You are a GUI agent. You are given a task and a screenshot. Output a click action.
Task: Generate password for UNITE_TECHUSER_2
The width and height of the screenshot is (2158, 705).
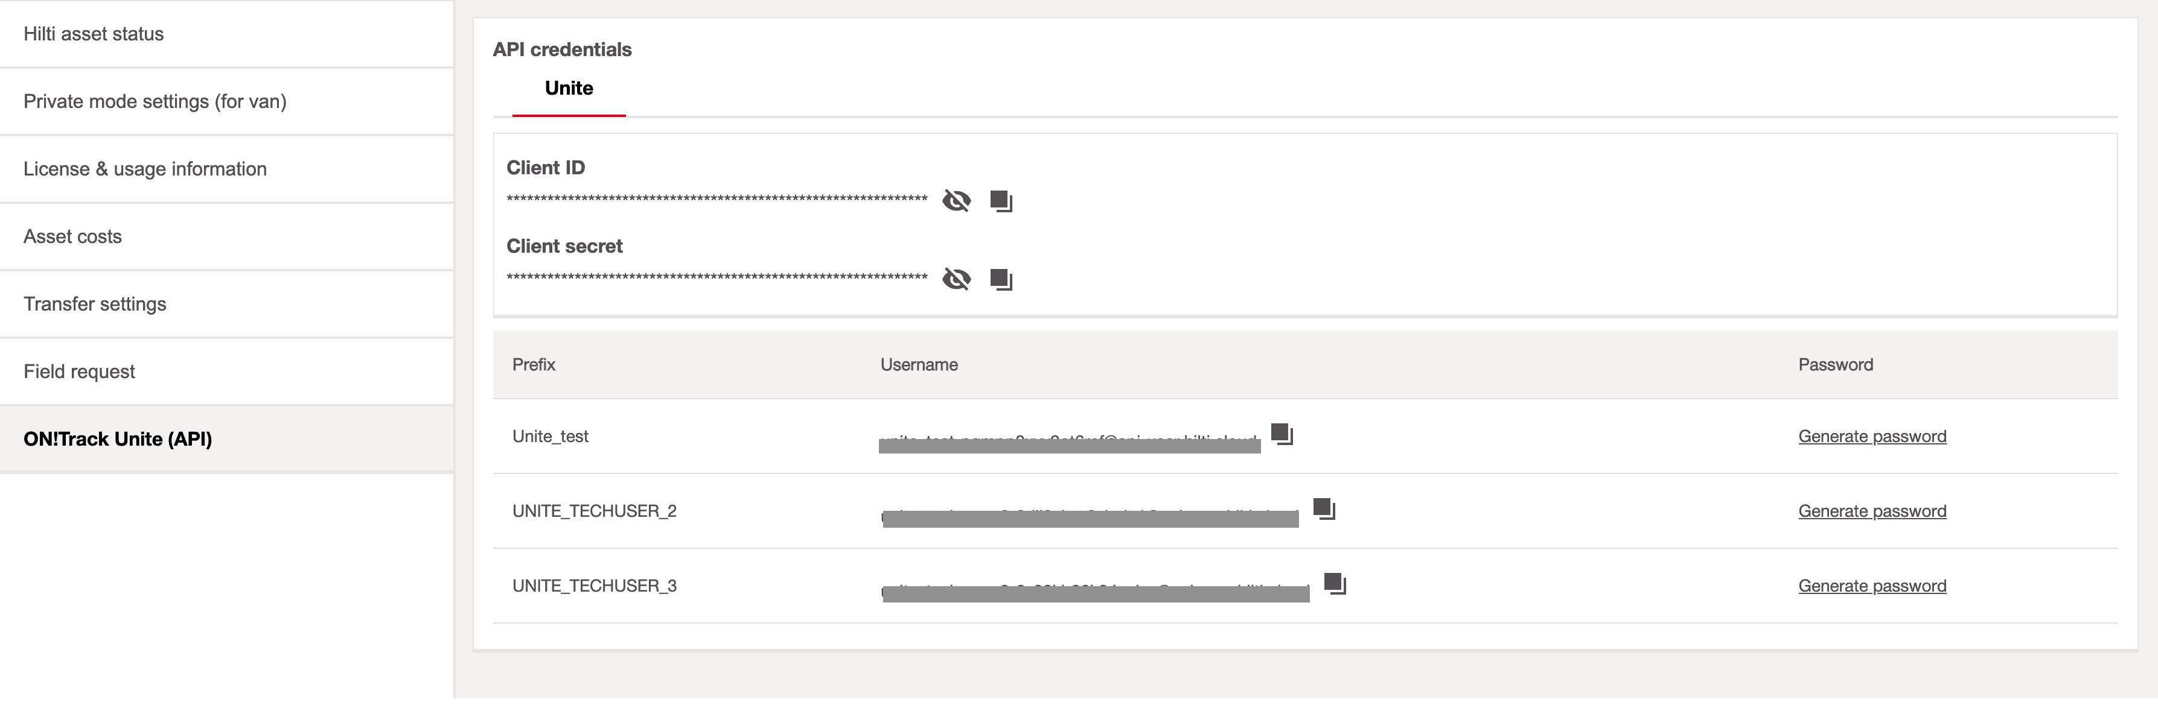[x=1871, y=511]
